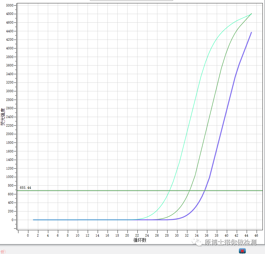The height and width of the screenshot is (254, 265).
Task: Click the 原博士带你做检测 watermark text
Action: pyautogui.click(x=230, y=243)
